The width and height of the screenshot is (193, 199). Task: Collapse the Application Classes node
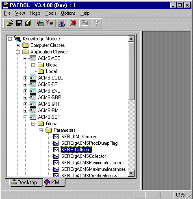17,52
